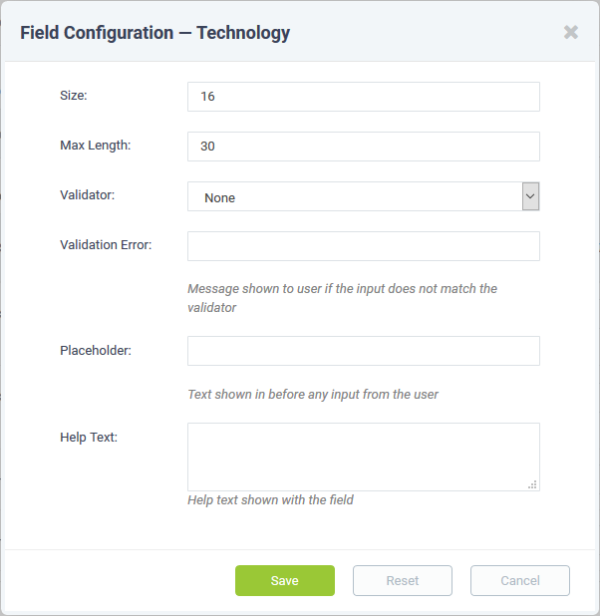The height and width of the screenshot is (616, 600).
Task: Close the Field Configuration dialog
Action: tap(570, 32)
